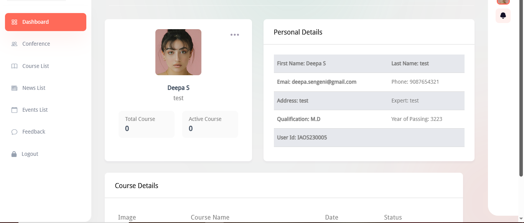This screenshot has width=524, height=223.
Task: Open Feedback from the sidebar
Action: coord(34,132)
